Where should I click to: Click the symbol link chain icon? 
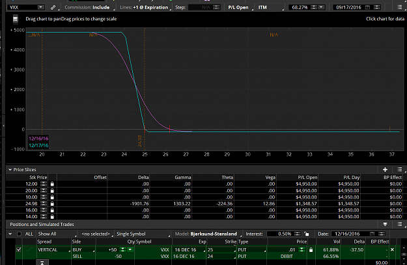pyautogui.click(x=53, y=8)
